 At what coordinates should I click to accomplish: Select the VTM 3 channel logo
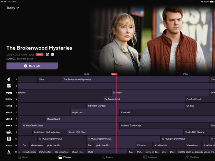pyautogui.click(x=9, y=119)
